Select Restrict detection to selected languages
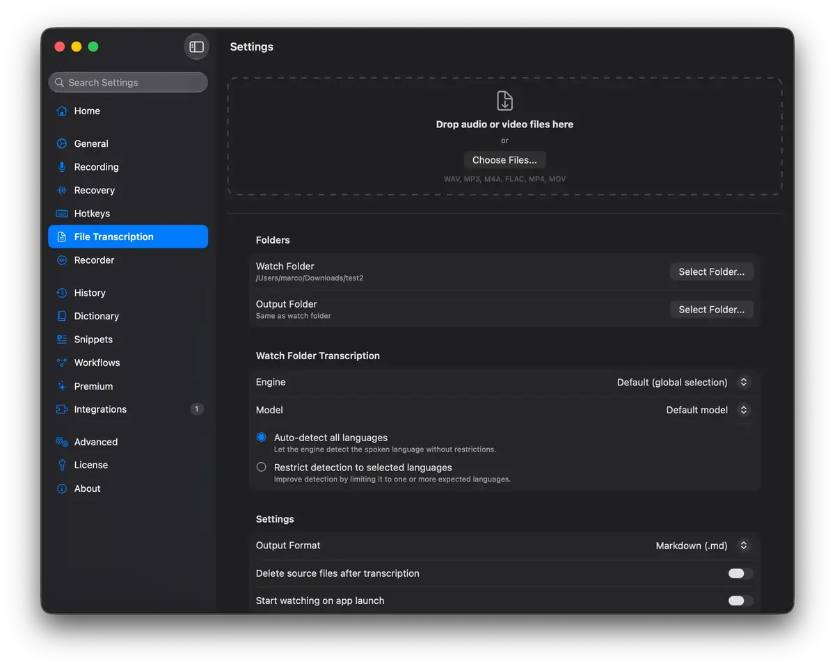This screenshot has width=835, height=668. (x=262, y=468)
